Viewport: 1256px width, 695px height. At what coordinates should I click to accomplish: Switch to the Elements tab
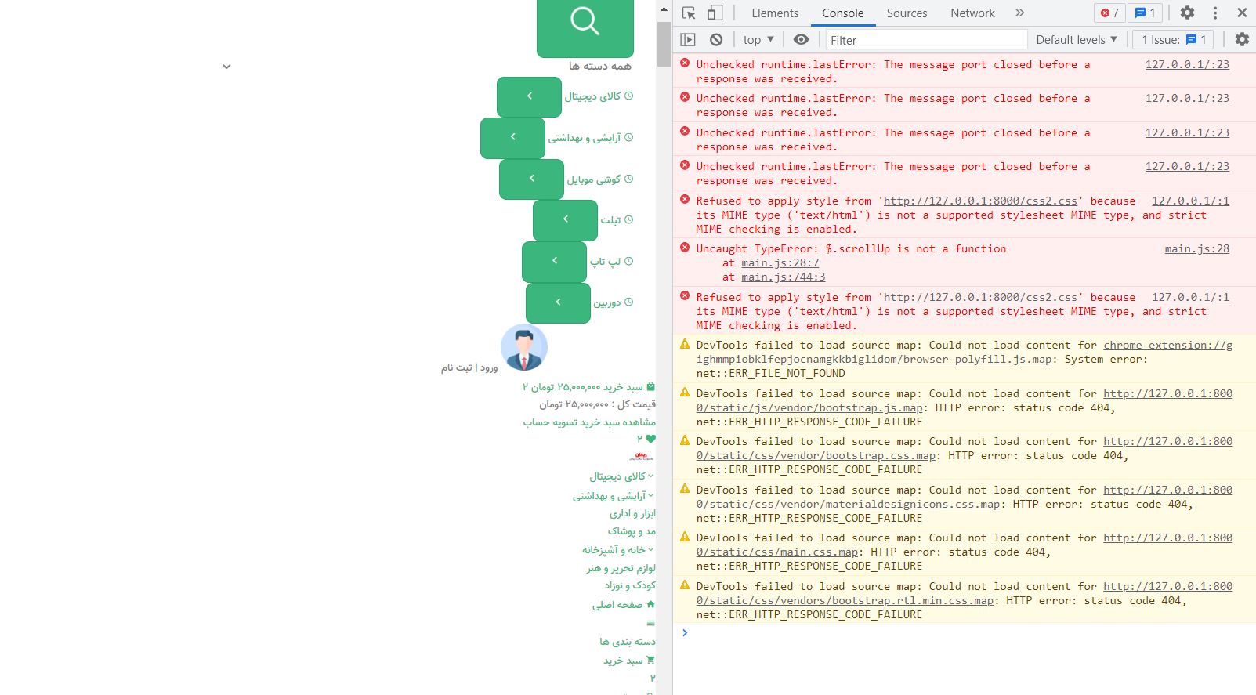pyautogui.click(x=774, y=13)
